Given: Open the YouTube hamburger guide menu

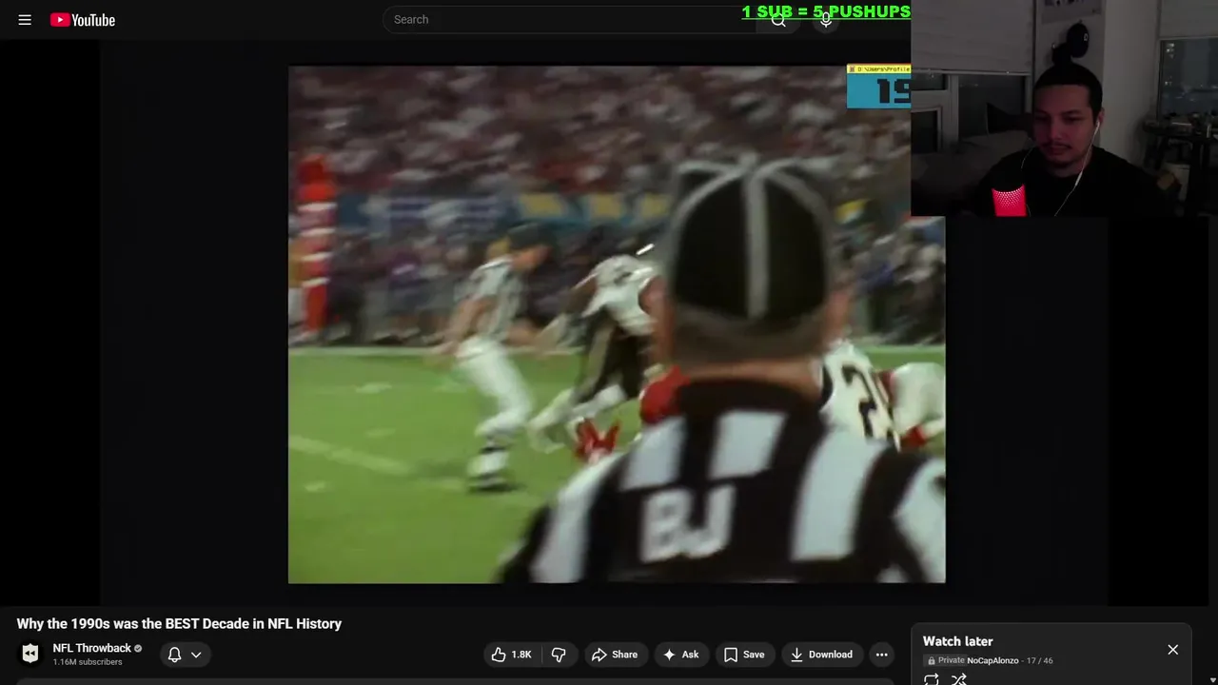Looking at the screenshot, I should pyautogui.click(x=25, y=19).
